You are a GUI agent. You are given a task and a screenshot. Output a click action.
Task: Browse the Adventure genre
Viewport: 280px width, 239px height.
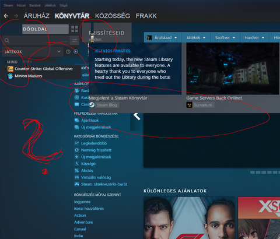(x=83, y=222)
